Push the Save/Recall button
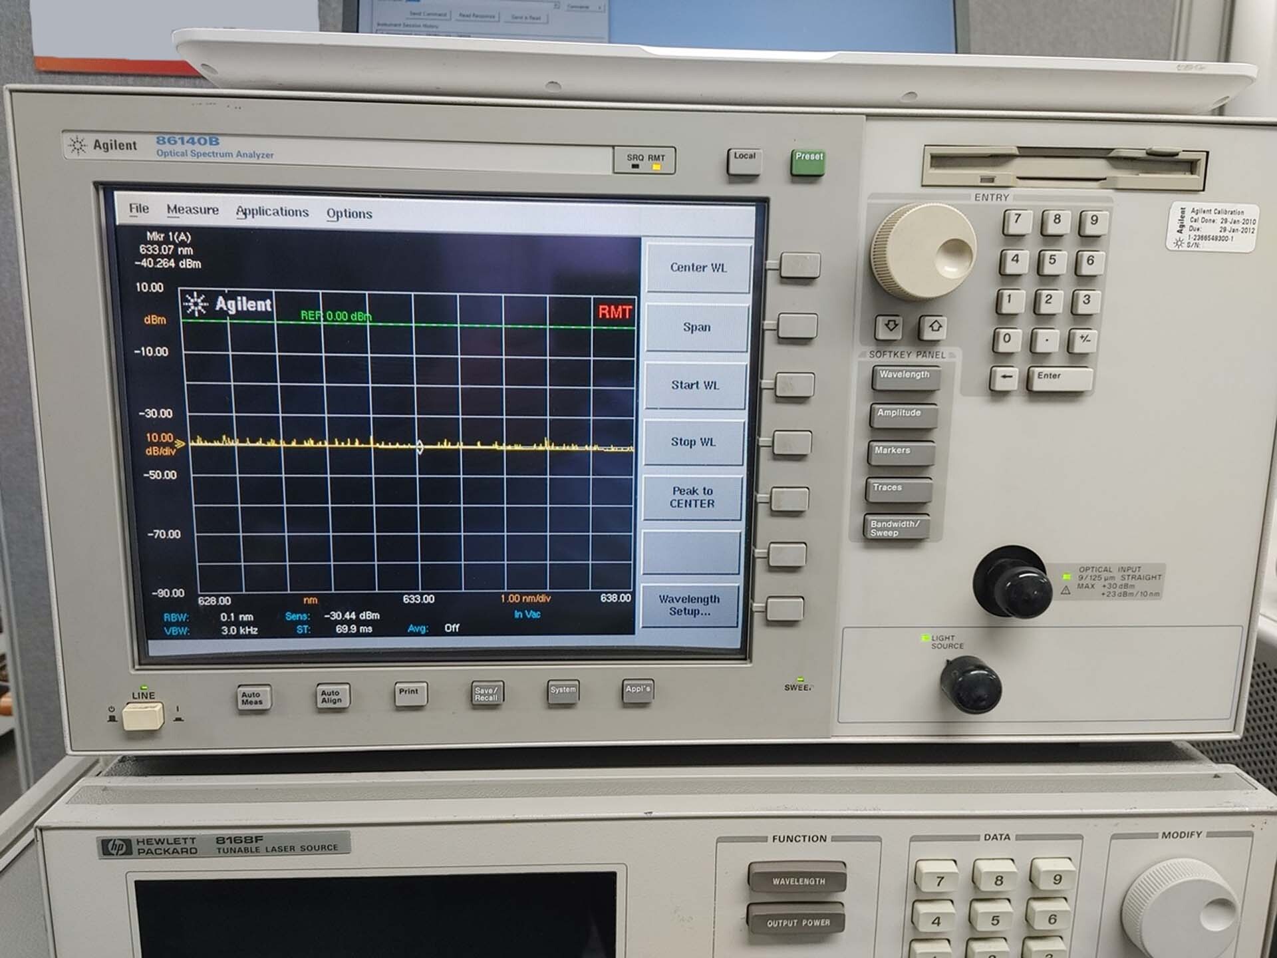Viewport: 1277px width, 958px height. tap(487, 694)
